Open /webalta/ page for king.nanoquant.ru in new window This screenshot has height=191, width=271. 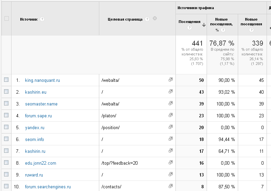coord(171,79)
